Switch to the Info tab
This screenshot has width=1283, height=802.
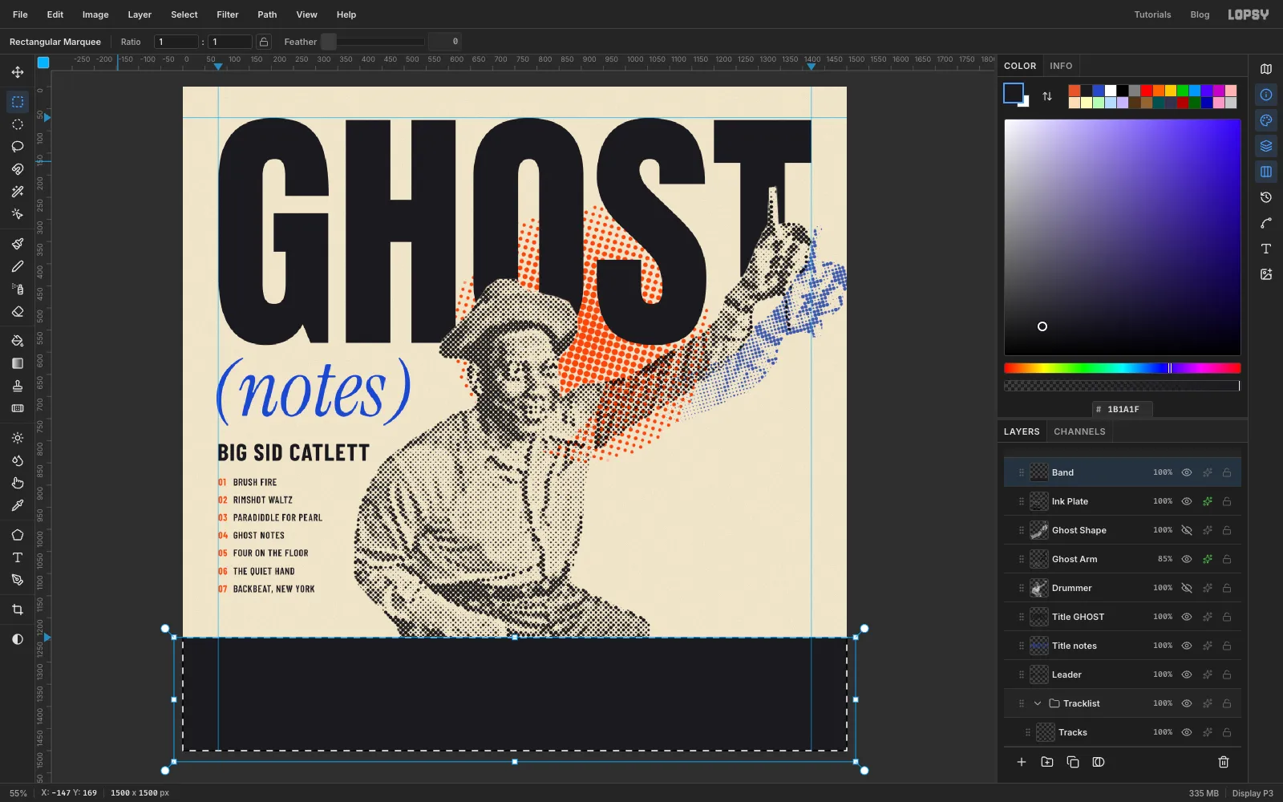[x=1061, y=66]
